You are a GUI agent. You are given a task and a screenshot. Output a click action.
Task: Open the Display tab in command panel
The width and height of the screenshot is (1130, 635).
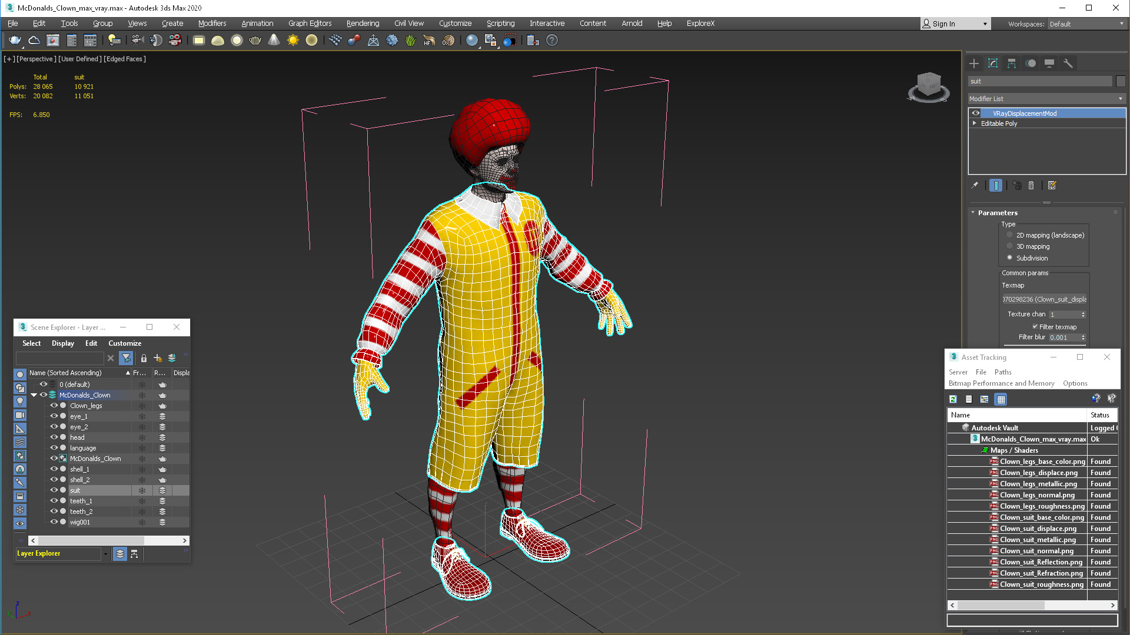(1049, 63)
